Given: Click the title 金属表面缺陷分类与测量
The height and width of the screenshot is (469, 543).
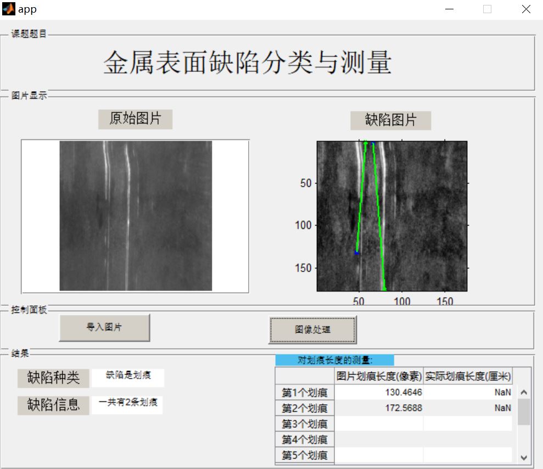Looking at the screenshot, I should click(248, 63).
